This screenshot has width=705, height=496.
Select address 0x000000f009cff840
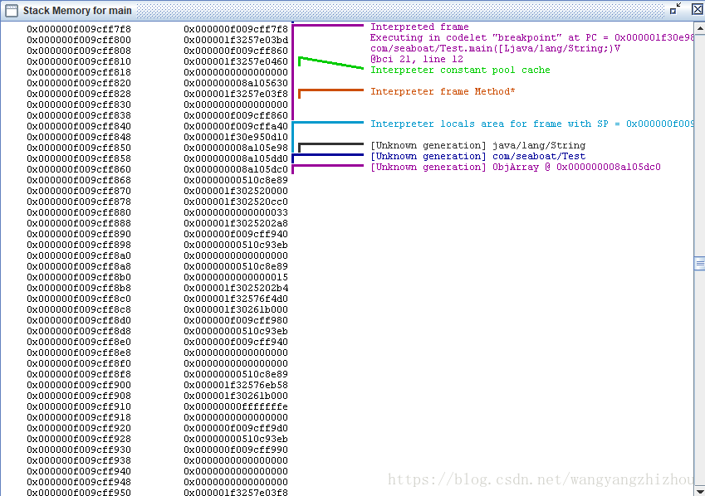(x=79, y=126)
